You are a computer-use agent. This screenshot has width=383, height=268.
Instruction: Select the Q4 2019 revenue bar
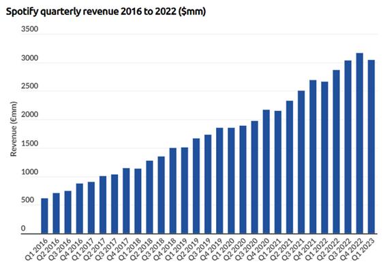[x=219, y=181]
